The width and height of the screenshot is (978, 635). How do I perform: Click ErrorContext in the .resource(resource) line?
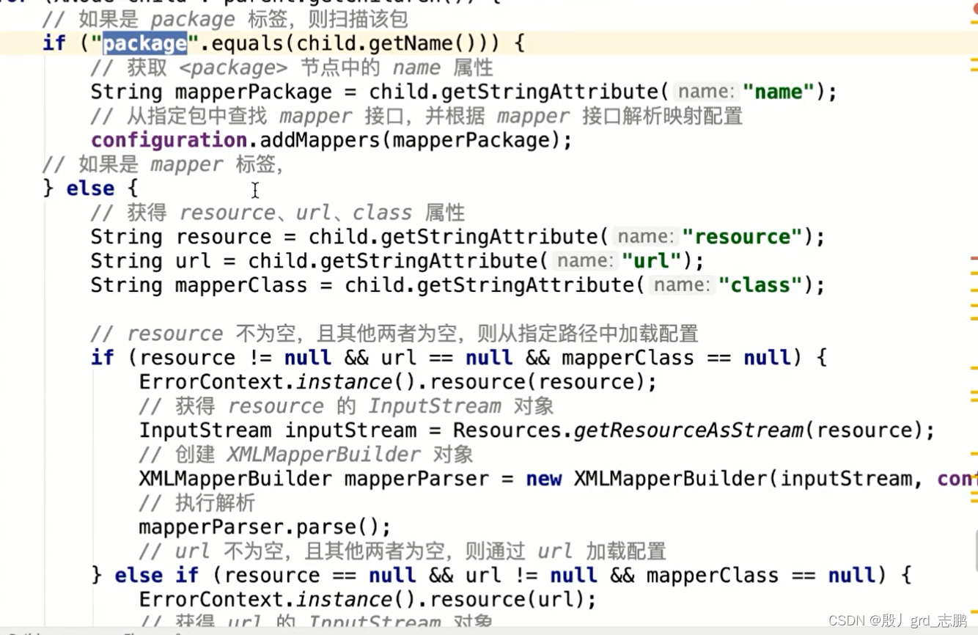click(211, 382)
